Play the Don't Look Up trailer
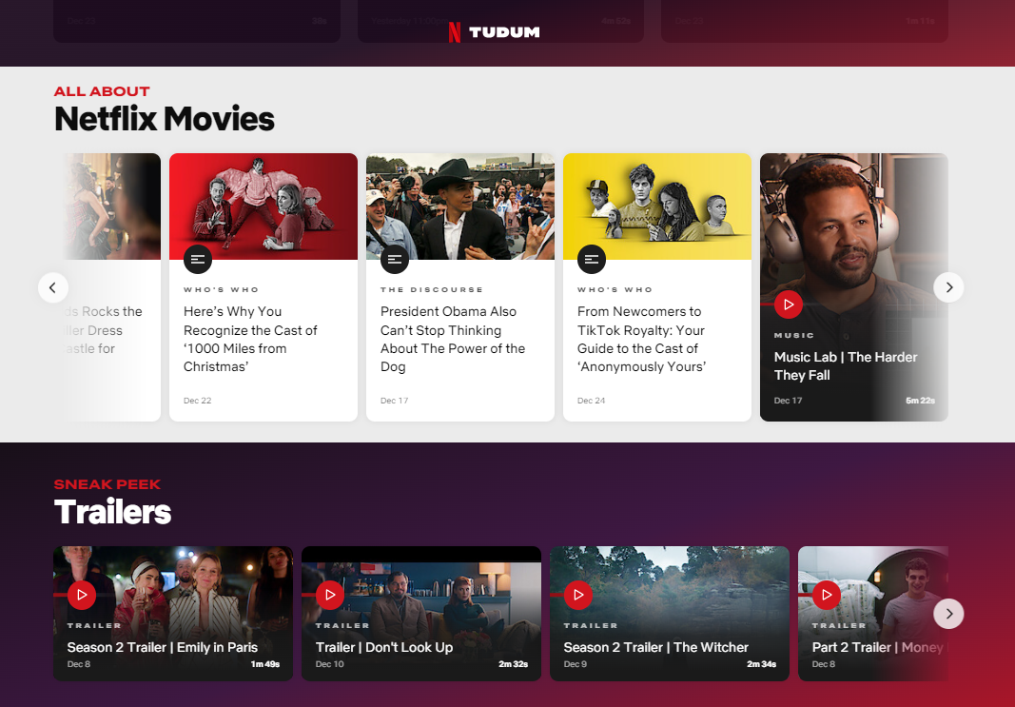The width and height of the screenshot is (1015, 707). pos(329,595)
